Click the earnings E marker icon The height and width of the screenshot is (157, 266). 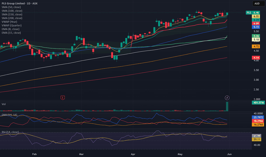pos(63,98)
